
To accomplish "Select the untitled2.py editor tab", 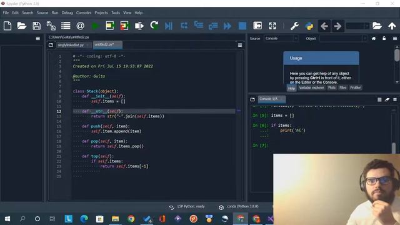I will (x=107, y=44).
